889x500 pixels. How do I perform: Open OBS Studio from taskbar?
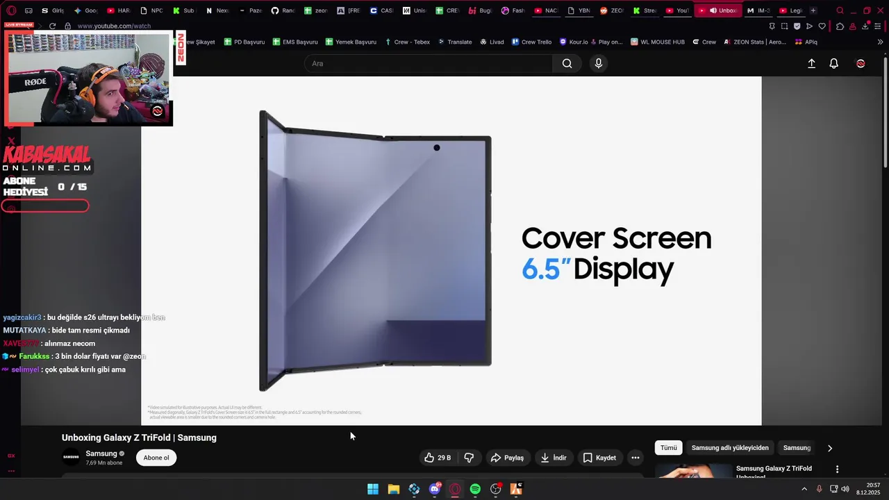pyautogui.click(x=496, y=489)
